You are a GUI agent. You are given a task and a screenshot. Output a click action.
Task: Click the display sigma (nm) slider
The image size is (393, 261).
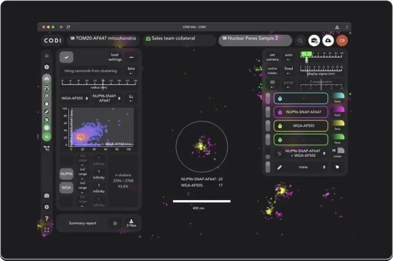coord(321,70)
